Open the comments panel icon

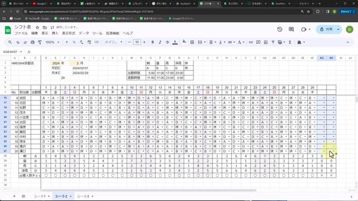291,30
